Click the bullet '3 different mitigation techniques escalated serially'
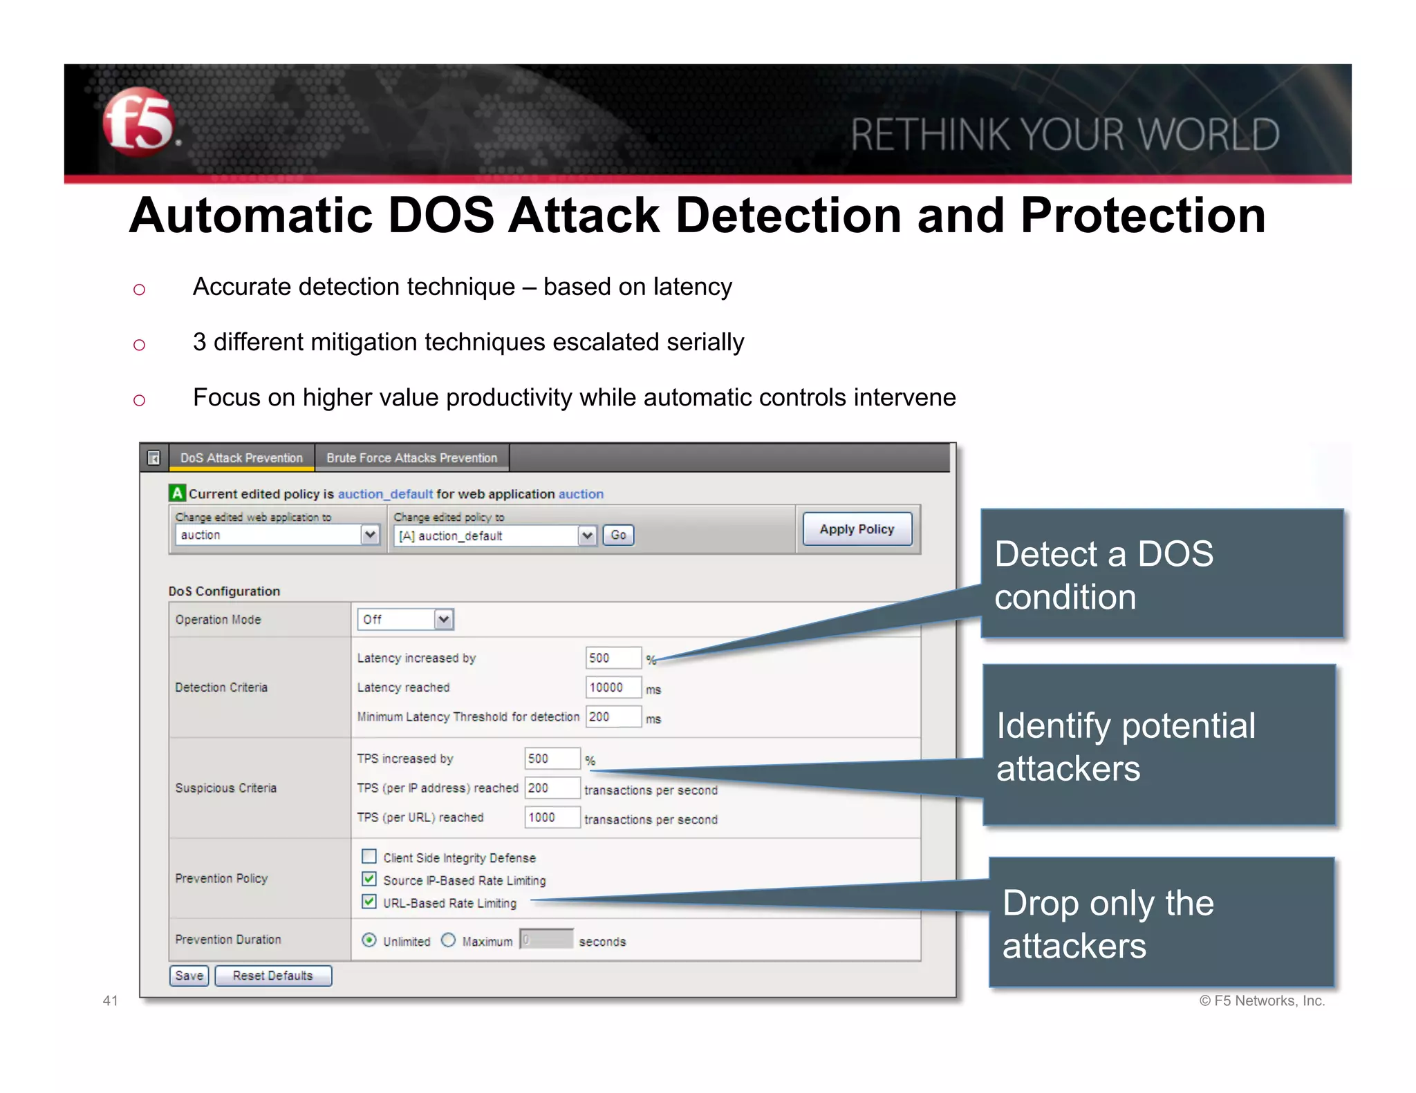The image size is (1416, 1093). 468,342
